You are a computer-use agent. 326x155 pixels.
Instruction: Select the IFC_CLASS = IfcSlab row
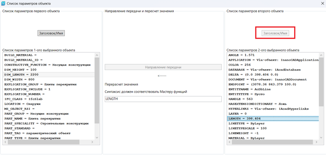[x=48, y=99]
